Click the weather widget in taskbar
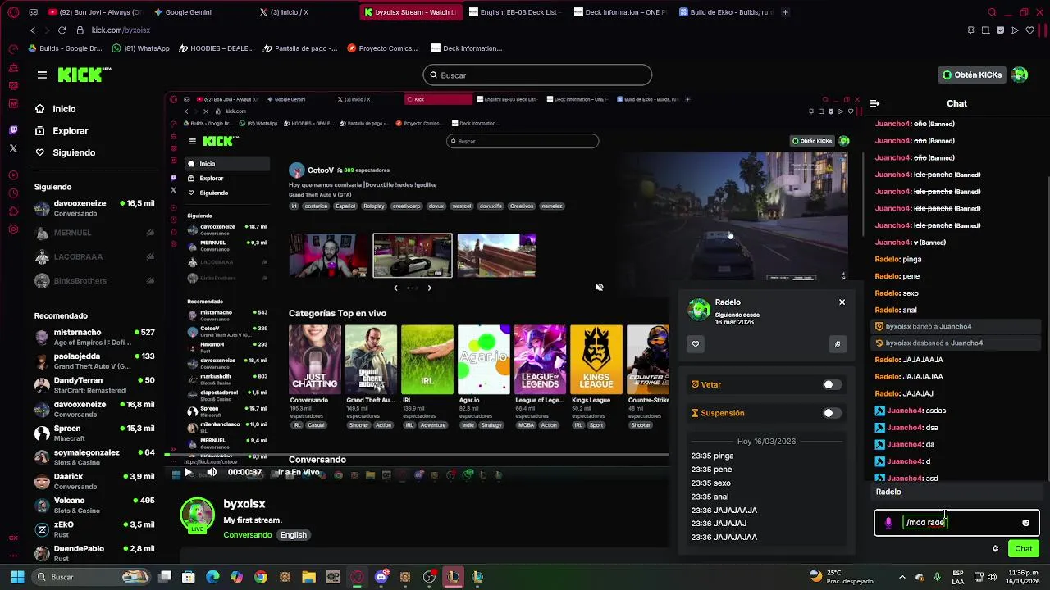The width and height of the screenshot is (1050, 590). [x=842, y=576]
